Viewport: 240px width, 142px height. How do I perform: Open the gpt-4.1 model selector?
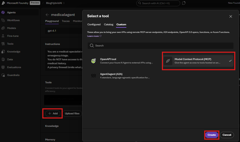[x=64, y=31]
